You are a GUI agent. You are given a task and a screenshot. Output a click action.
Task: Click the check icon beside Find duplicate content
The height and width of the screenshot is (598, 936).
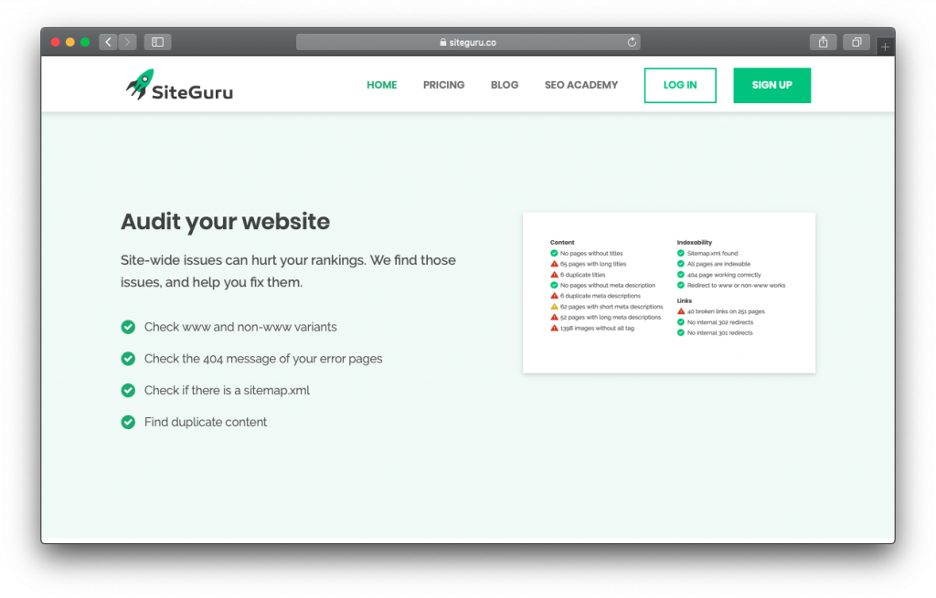click(x=128, y=422)
